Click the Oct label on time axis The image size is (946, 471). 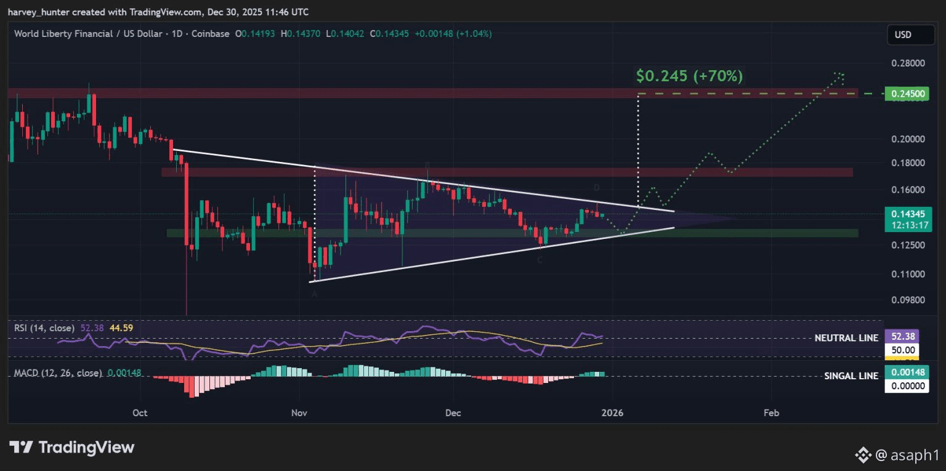140,413
